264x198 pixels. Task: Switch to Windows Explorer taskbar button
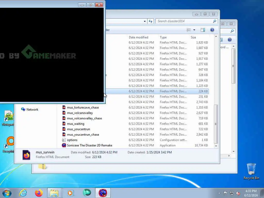(54, 193)
